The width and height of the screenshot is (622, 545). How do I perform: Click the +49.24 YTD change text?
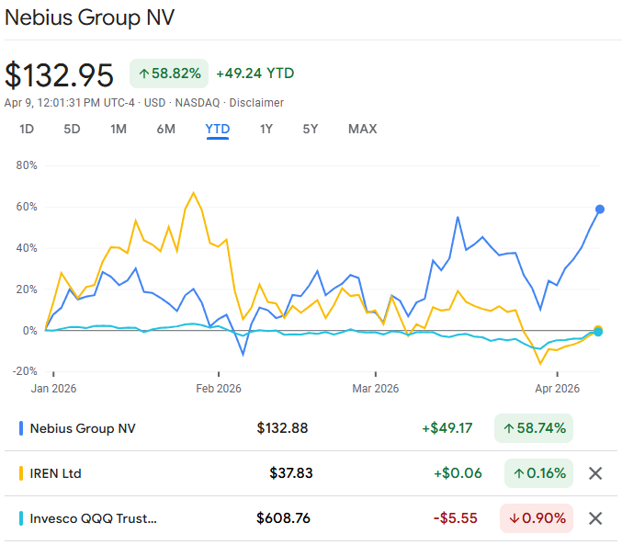click(255, 74)
